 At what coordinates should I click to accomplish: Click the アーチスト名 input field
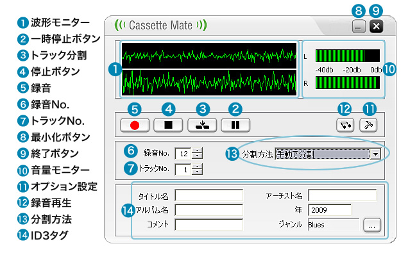coord(343,195)
